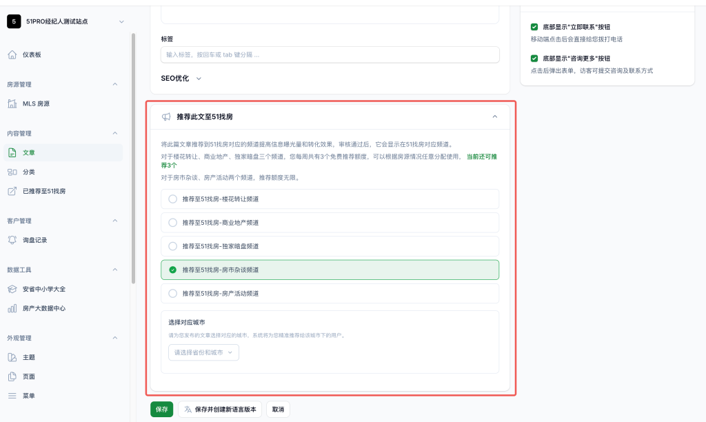Collapse the 内容管理 sidebar section
The width and height of the screenshot is (706, 422).
coord(115,133)
